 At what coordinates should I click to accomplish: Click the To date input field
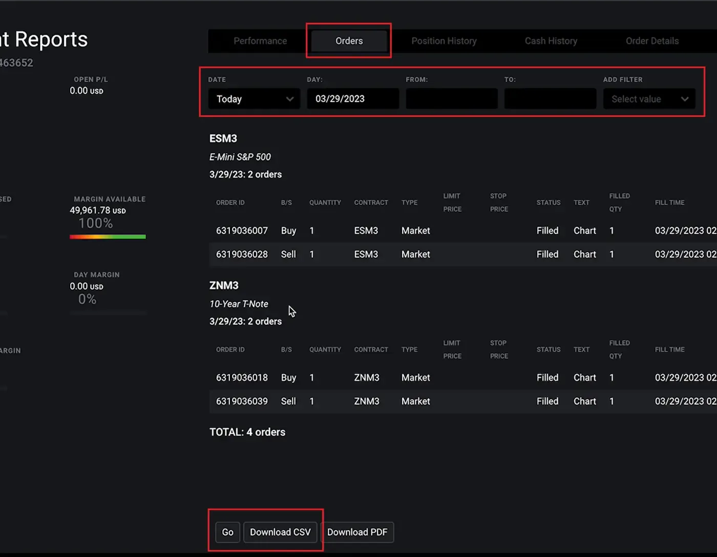coord(550,99)
